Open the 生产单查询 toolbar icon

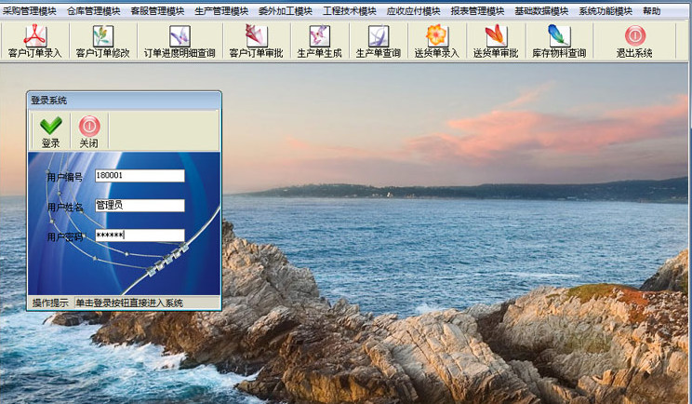click(x=379, y=42)
